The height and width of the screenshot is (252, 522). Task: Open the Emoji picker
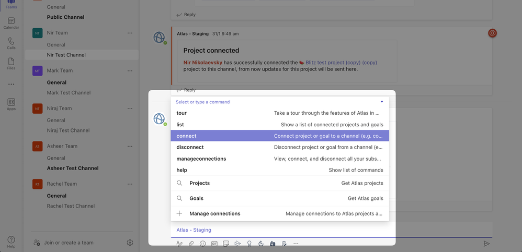tap(203, 243)
